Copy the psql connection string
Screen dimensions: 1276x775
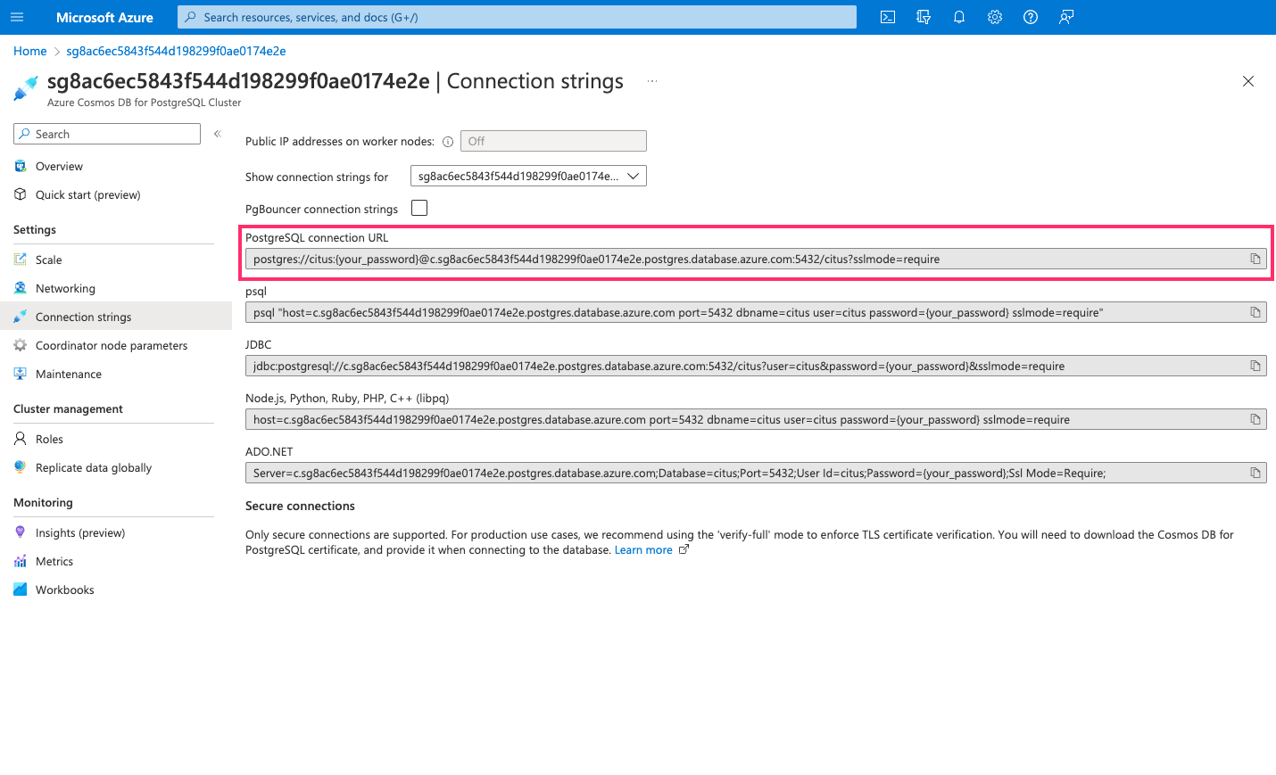(1256, 311)
